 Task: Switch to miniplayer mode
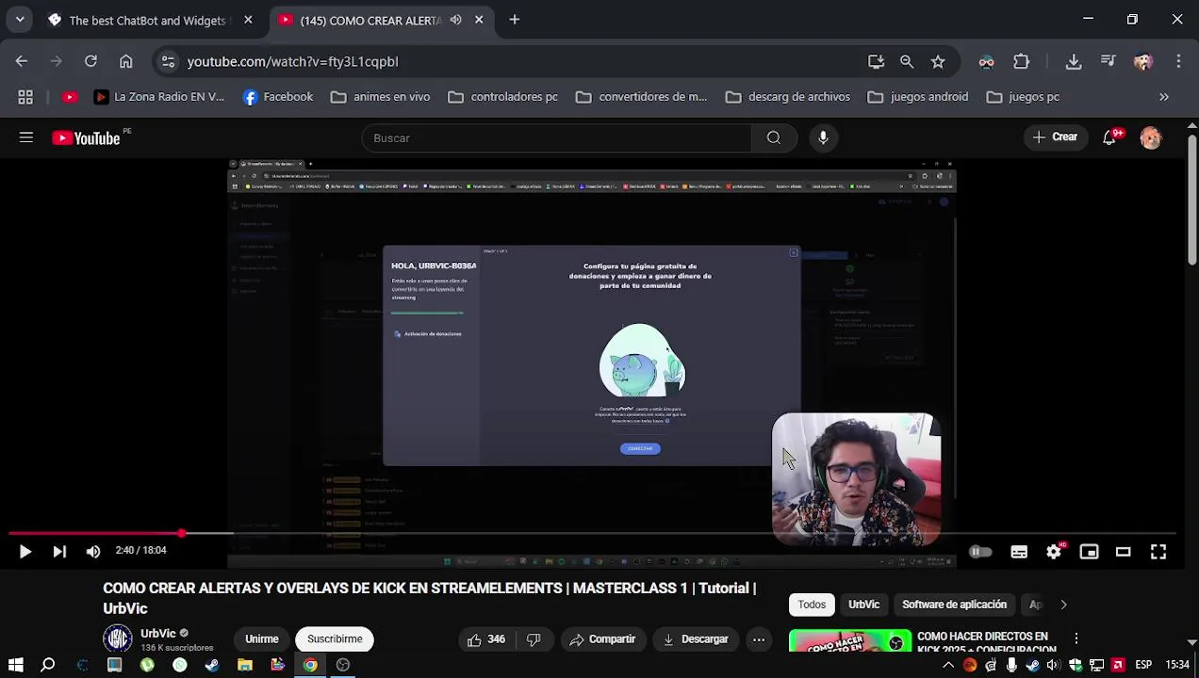click(x=1089, y=552)
